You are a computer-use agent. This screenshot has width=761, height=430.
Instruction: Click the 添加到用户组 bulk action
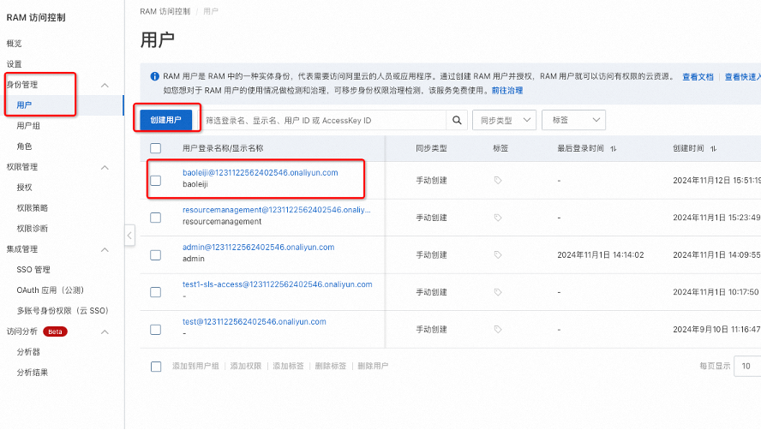[195, 366]
